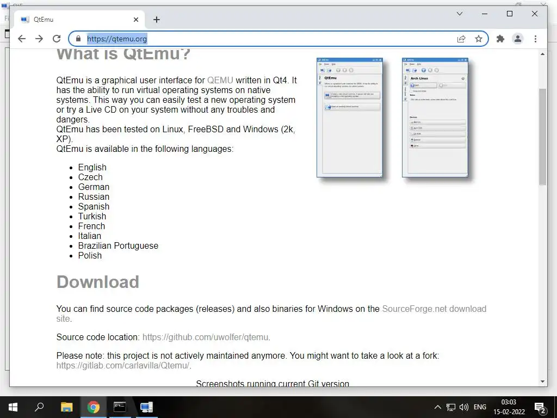557x418 pixels.
Task: Enlarge the Arch Linux screenshot thumbnail
Action: (435, 118)
